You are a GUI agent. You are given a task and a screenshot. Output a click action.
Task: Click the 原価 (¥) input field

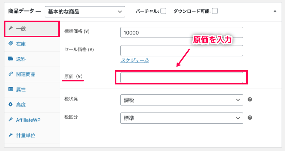182,78
